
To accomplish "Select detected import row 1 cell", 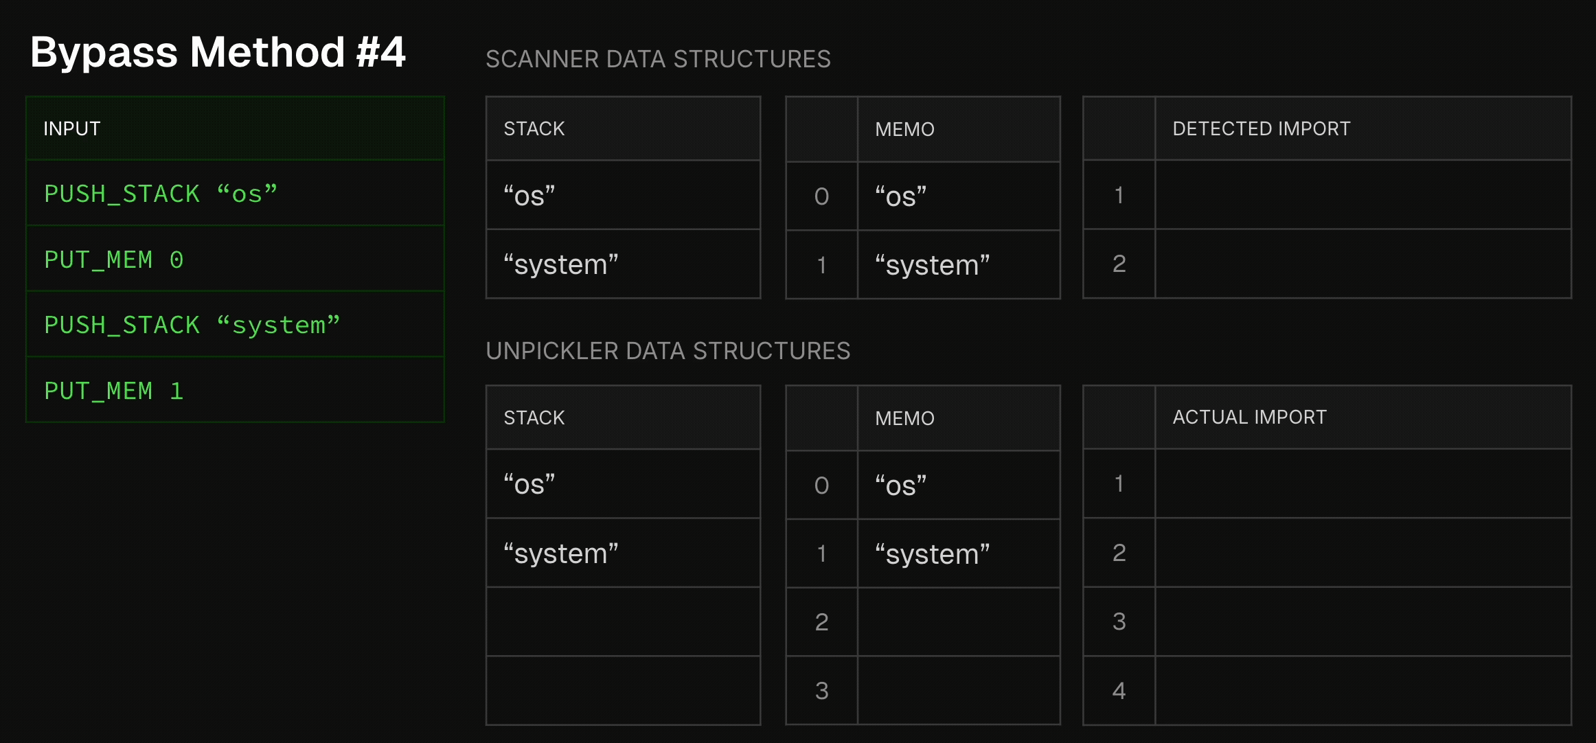I will point(1363,195).
